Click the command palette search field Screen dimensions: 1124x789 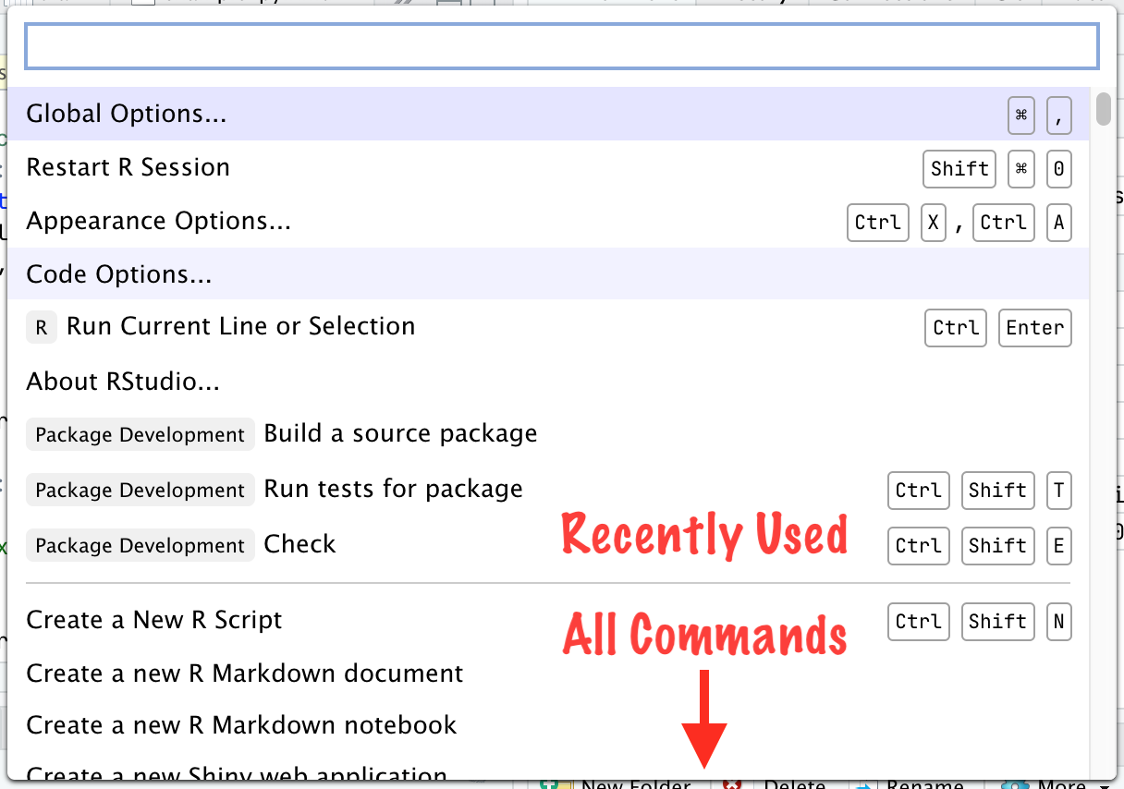561,46
